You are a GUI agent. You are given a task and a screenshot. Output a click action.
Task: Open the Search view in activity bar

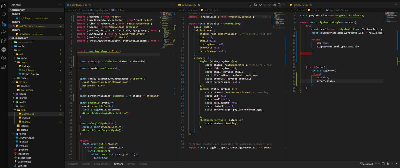[x=4, y=14]
